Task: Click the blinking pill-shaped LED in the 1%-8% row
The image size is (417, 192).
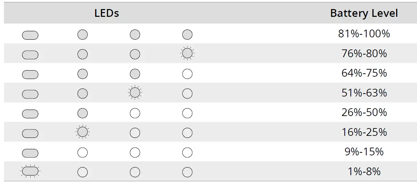Action: pos(30,171)
